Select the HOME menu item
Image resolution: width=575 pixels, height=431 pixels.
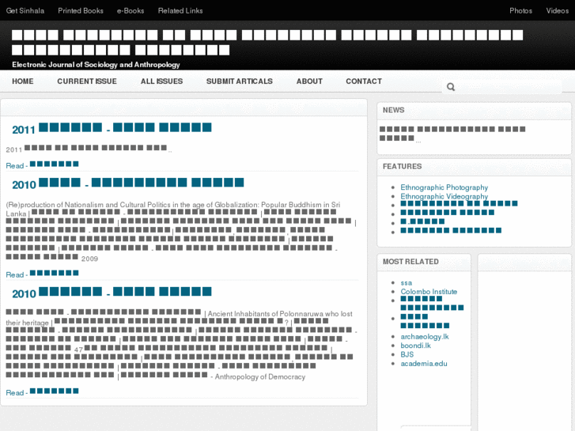tap(23, 81)
